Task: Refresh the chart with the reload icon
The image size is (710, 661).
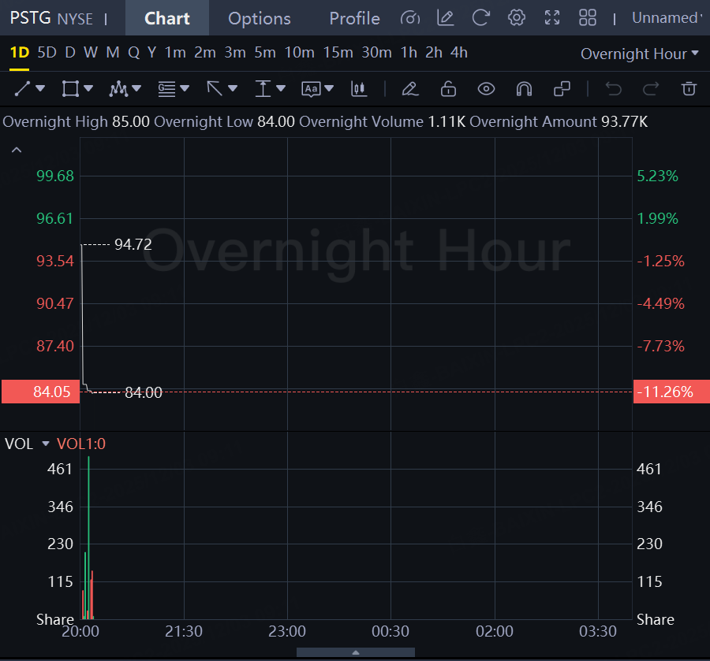Action: click(x=481, y=18)
